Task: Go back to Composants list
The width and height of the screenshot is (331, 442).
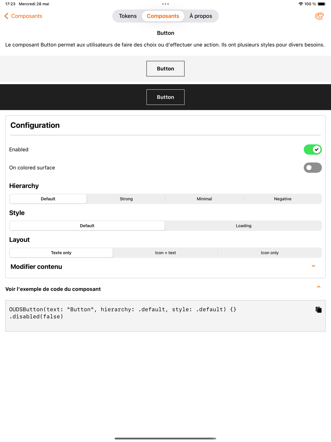Action: (27, 16)
